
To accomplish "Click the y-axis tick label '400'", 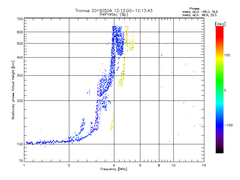I will click(20, 58).
